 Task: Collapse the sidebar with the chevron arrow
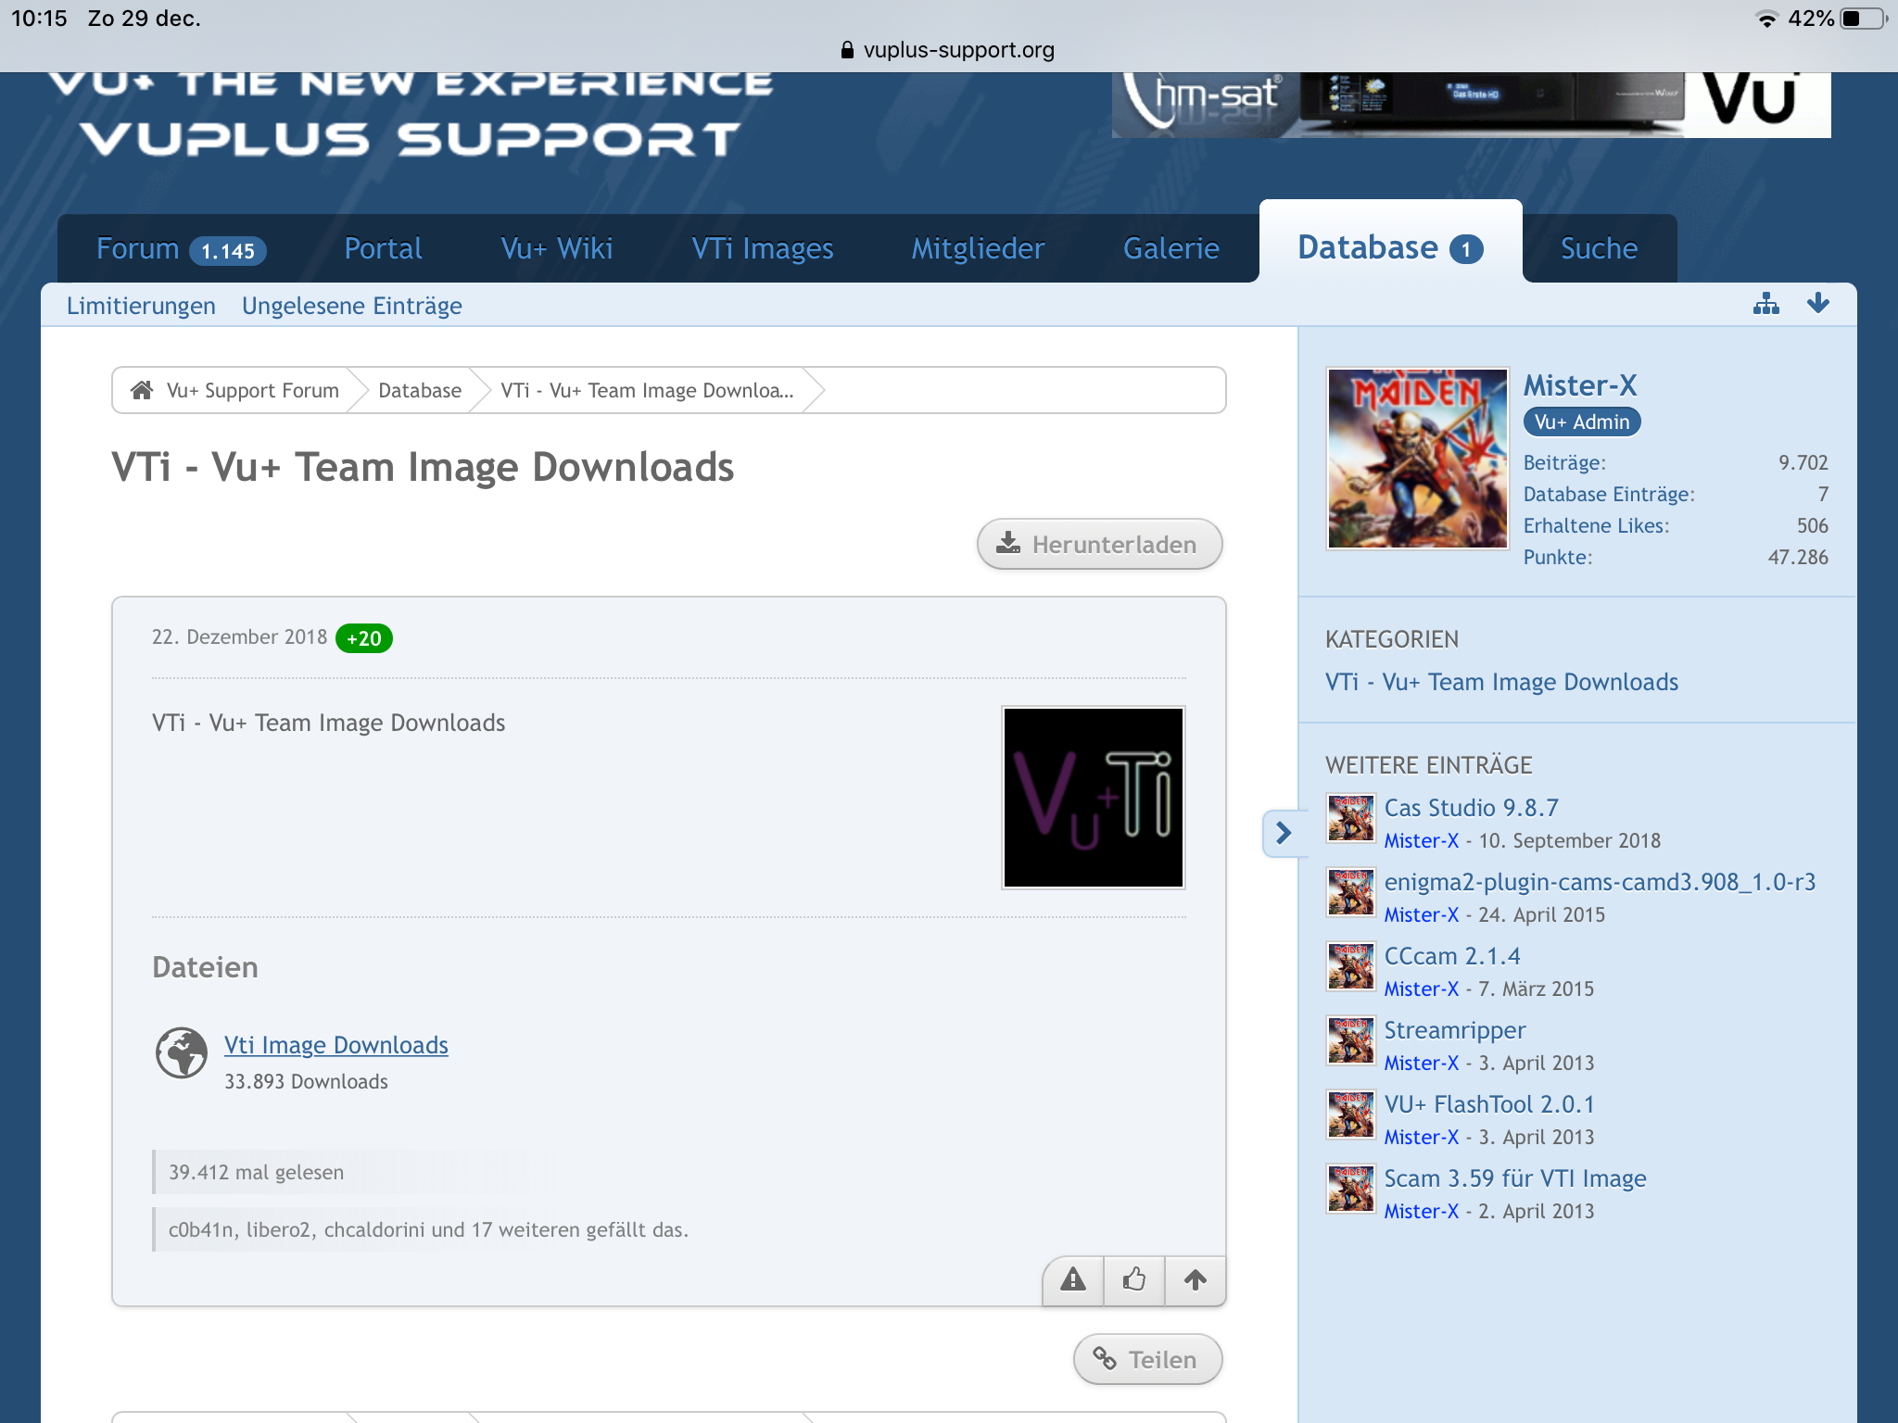[1283, 832]
